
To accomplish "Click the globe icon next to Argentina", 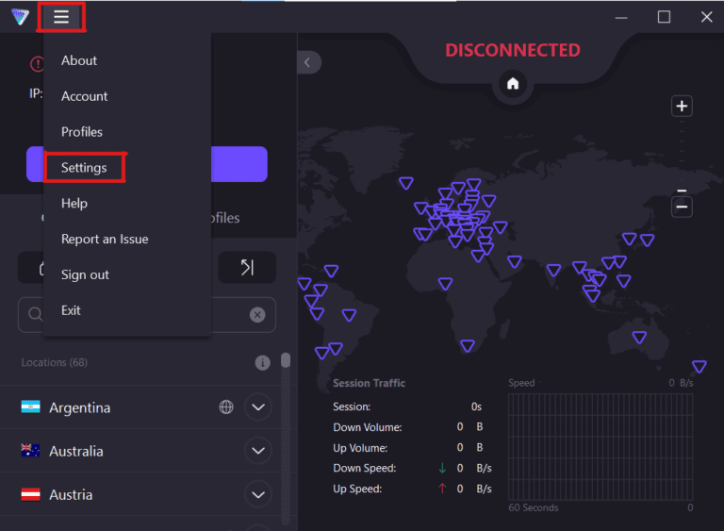I will point(226,407).
